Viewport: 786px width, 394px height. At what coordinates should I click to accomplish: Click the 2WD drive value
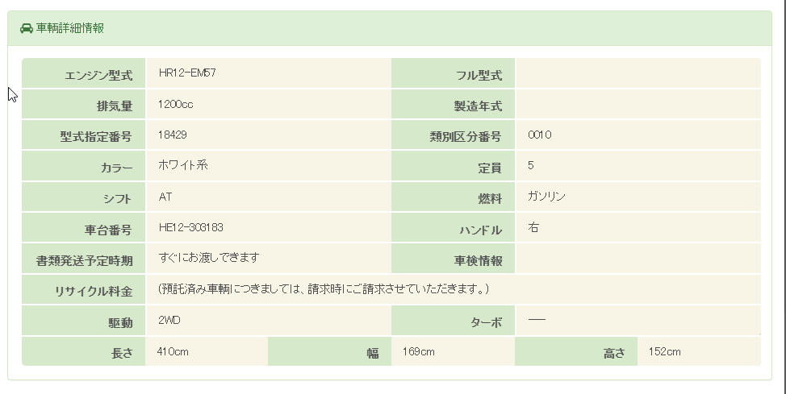[169, 320]
